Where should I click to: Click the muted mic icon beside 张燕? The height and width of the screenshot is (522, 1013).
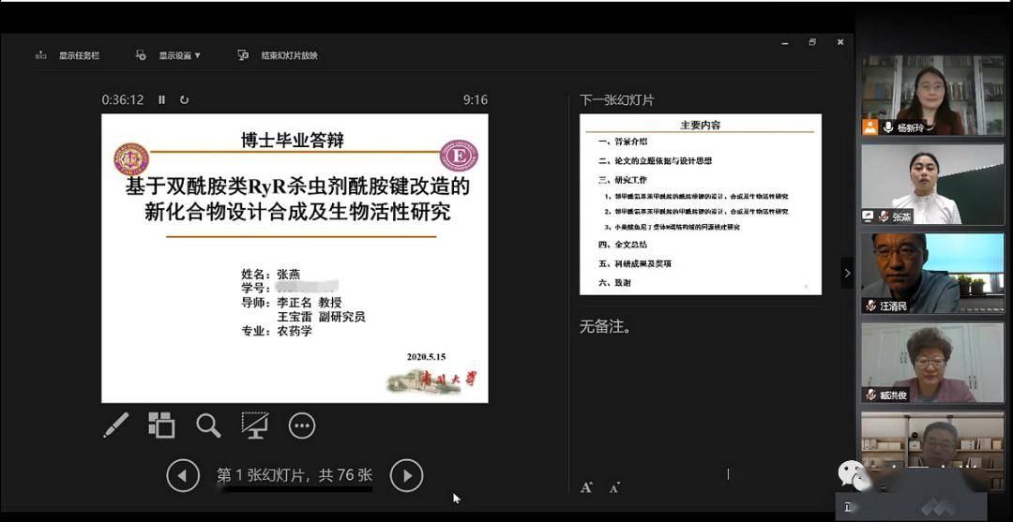click(x=884, y=216)
